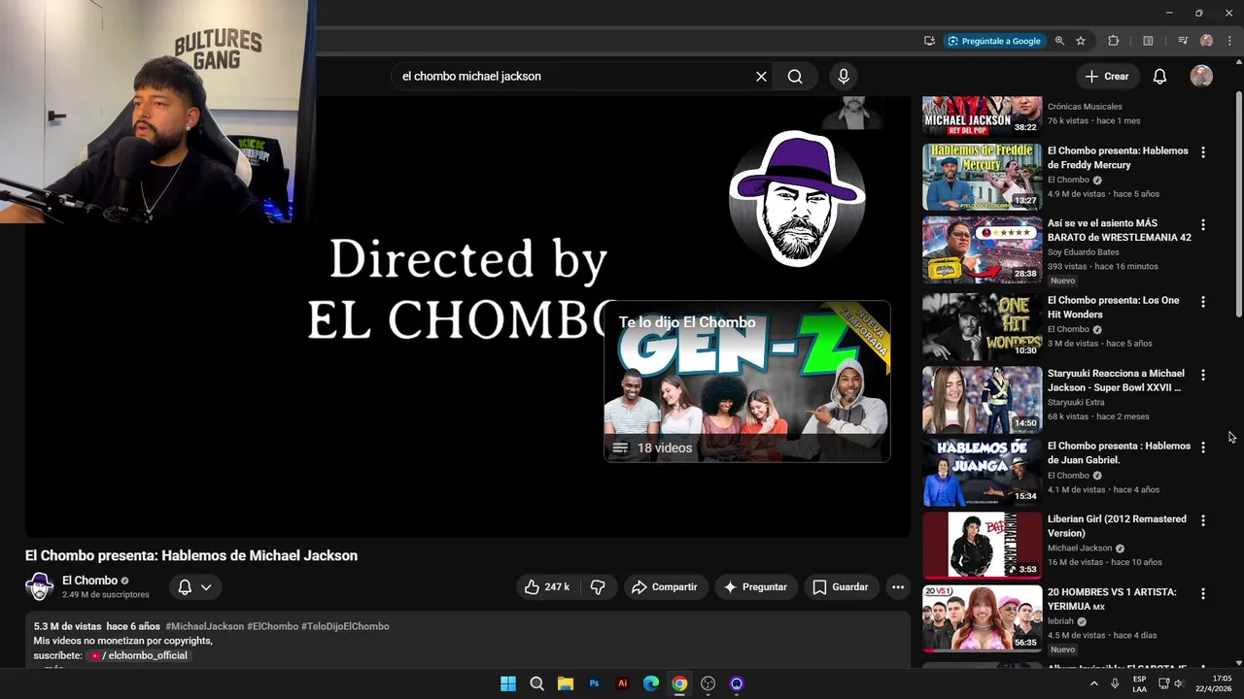1244x699 pixels.
Task: Open El Chombo channel name under the title
Action: click(x=89, y=581)
